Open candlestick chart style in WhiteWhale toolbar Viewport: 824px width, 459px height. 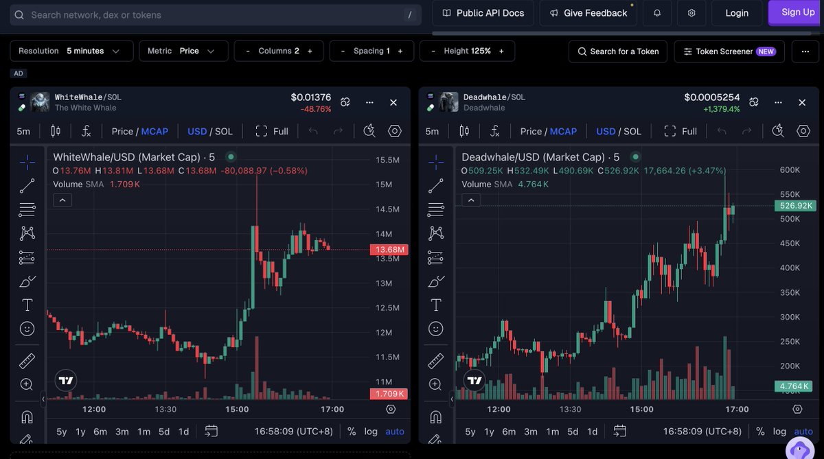coord(55,131)
